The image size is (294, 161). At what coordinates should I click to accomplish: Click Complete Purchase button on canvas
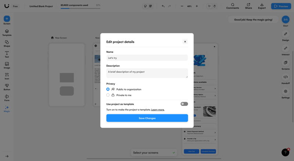(208, 151)
